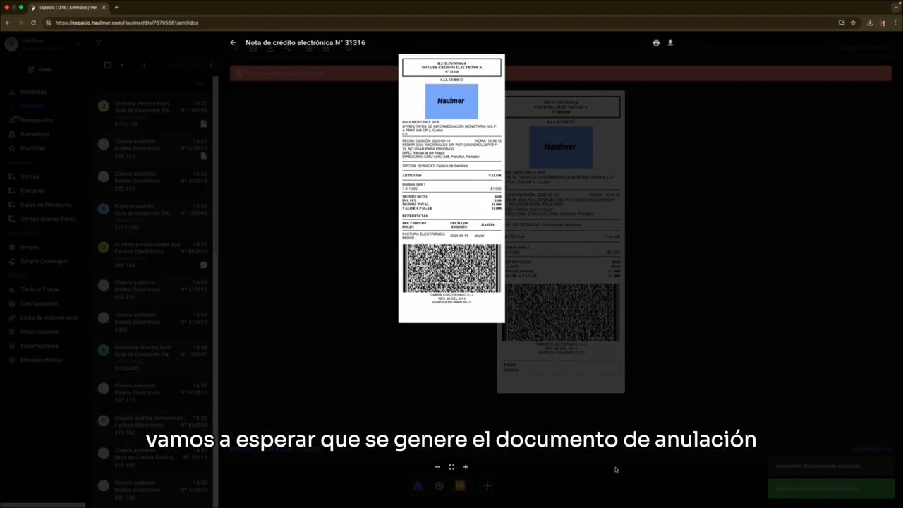Select Boleta Electrónica N° 413313 row
Image resolution: width=903 pixels, height=508 pixels.
pos(152,289)
